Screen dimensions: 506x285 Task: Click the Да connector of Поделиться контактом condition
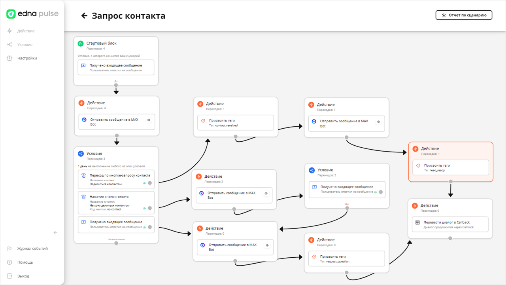point(150,183)
